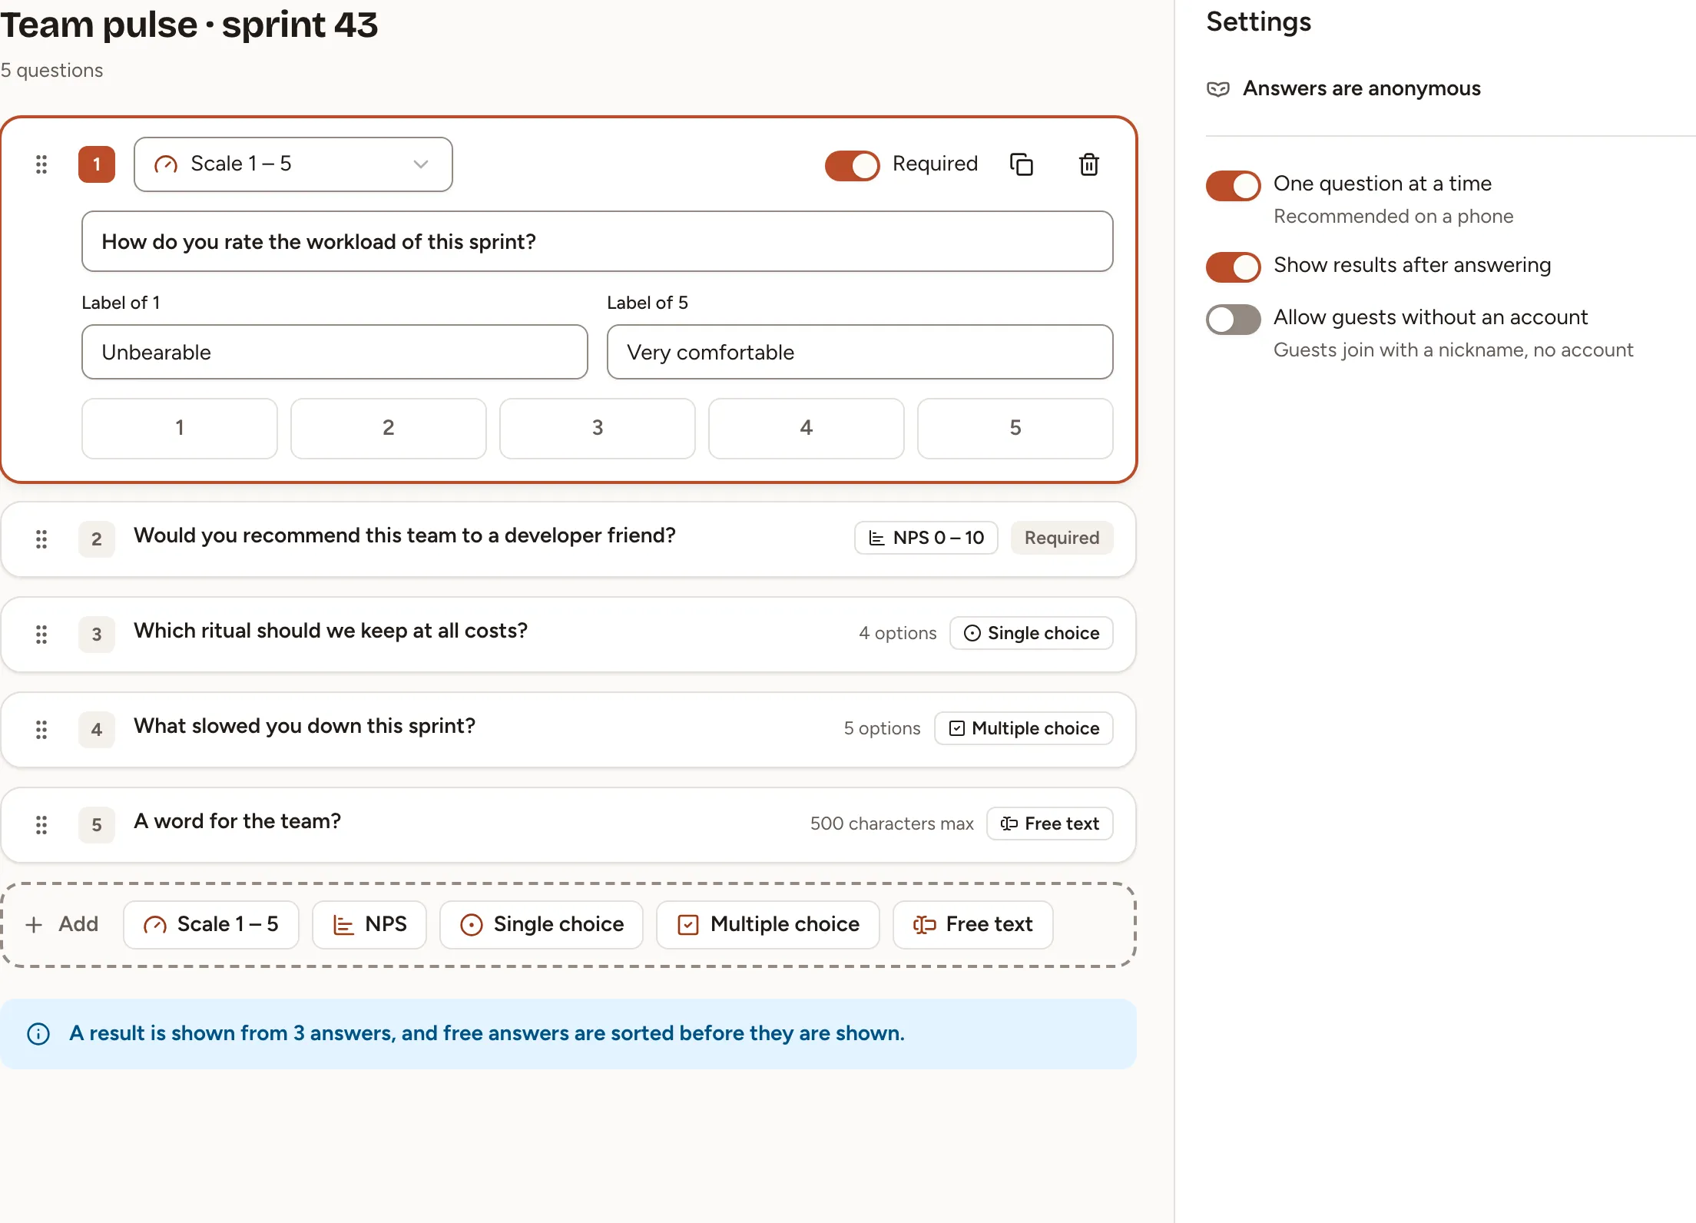This screenshot has height=1223, width=1696.
Task: Click the anonymous mask icon in Settings
Action: click(1218, 89)
